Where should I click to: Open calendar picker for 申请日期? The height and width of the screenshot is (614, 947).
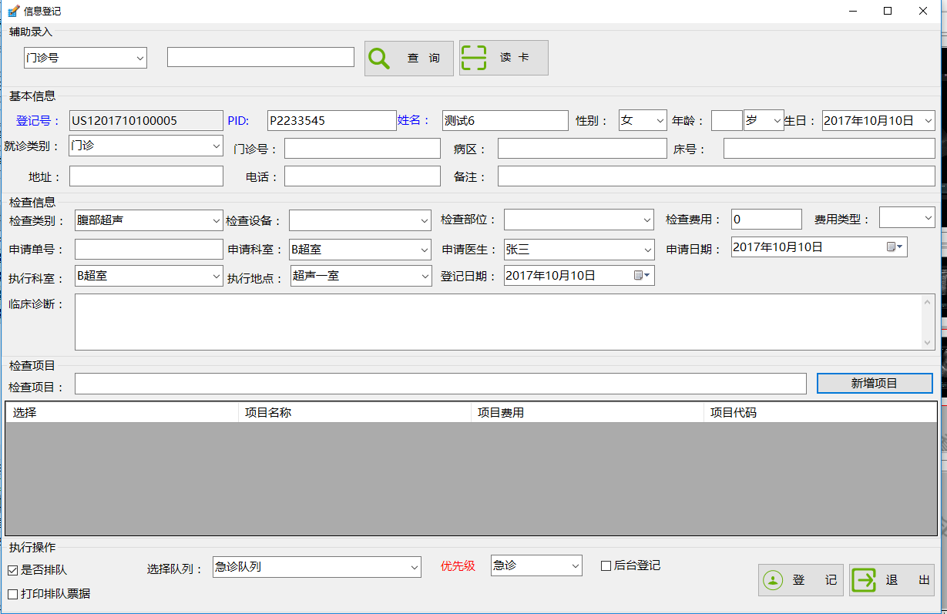click(895, 247)
